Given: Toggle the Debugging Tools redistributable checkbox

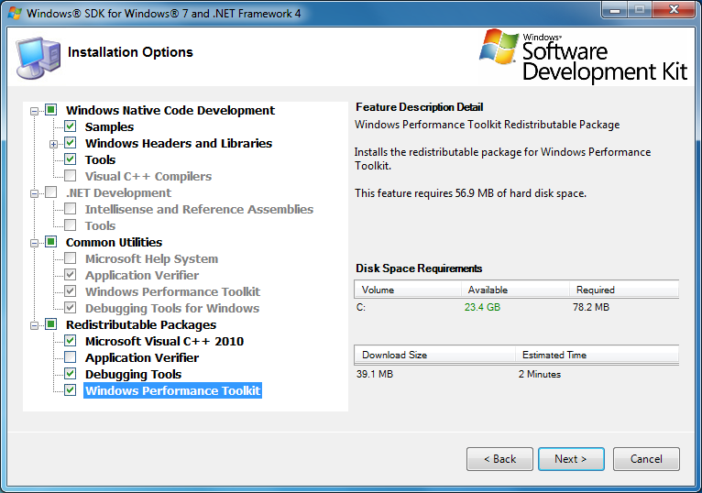Looking at the screenshot, I should [x=71, y=375].
